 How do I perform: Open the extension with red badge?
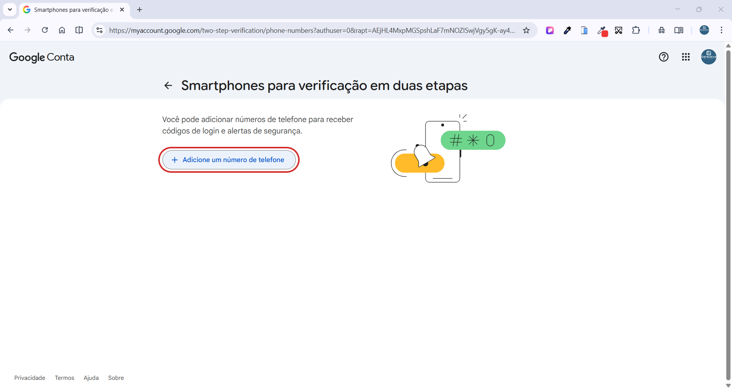click(602, 31)
